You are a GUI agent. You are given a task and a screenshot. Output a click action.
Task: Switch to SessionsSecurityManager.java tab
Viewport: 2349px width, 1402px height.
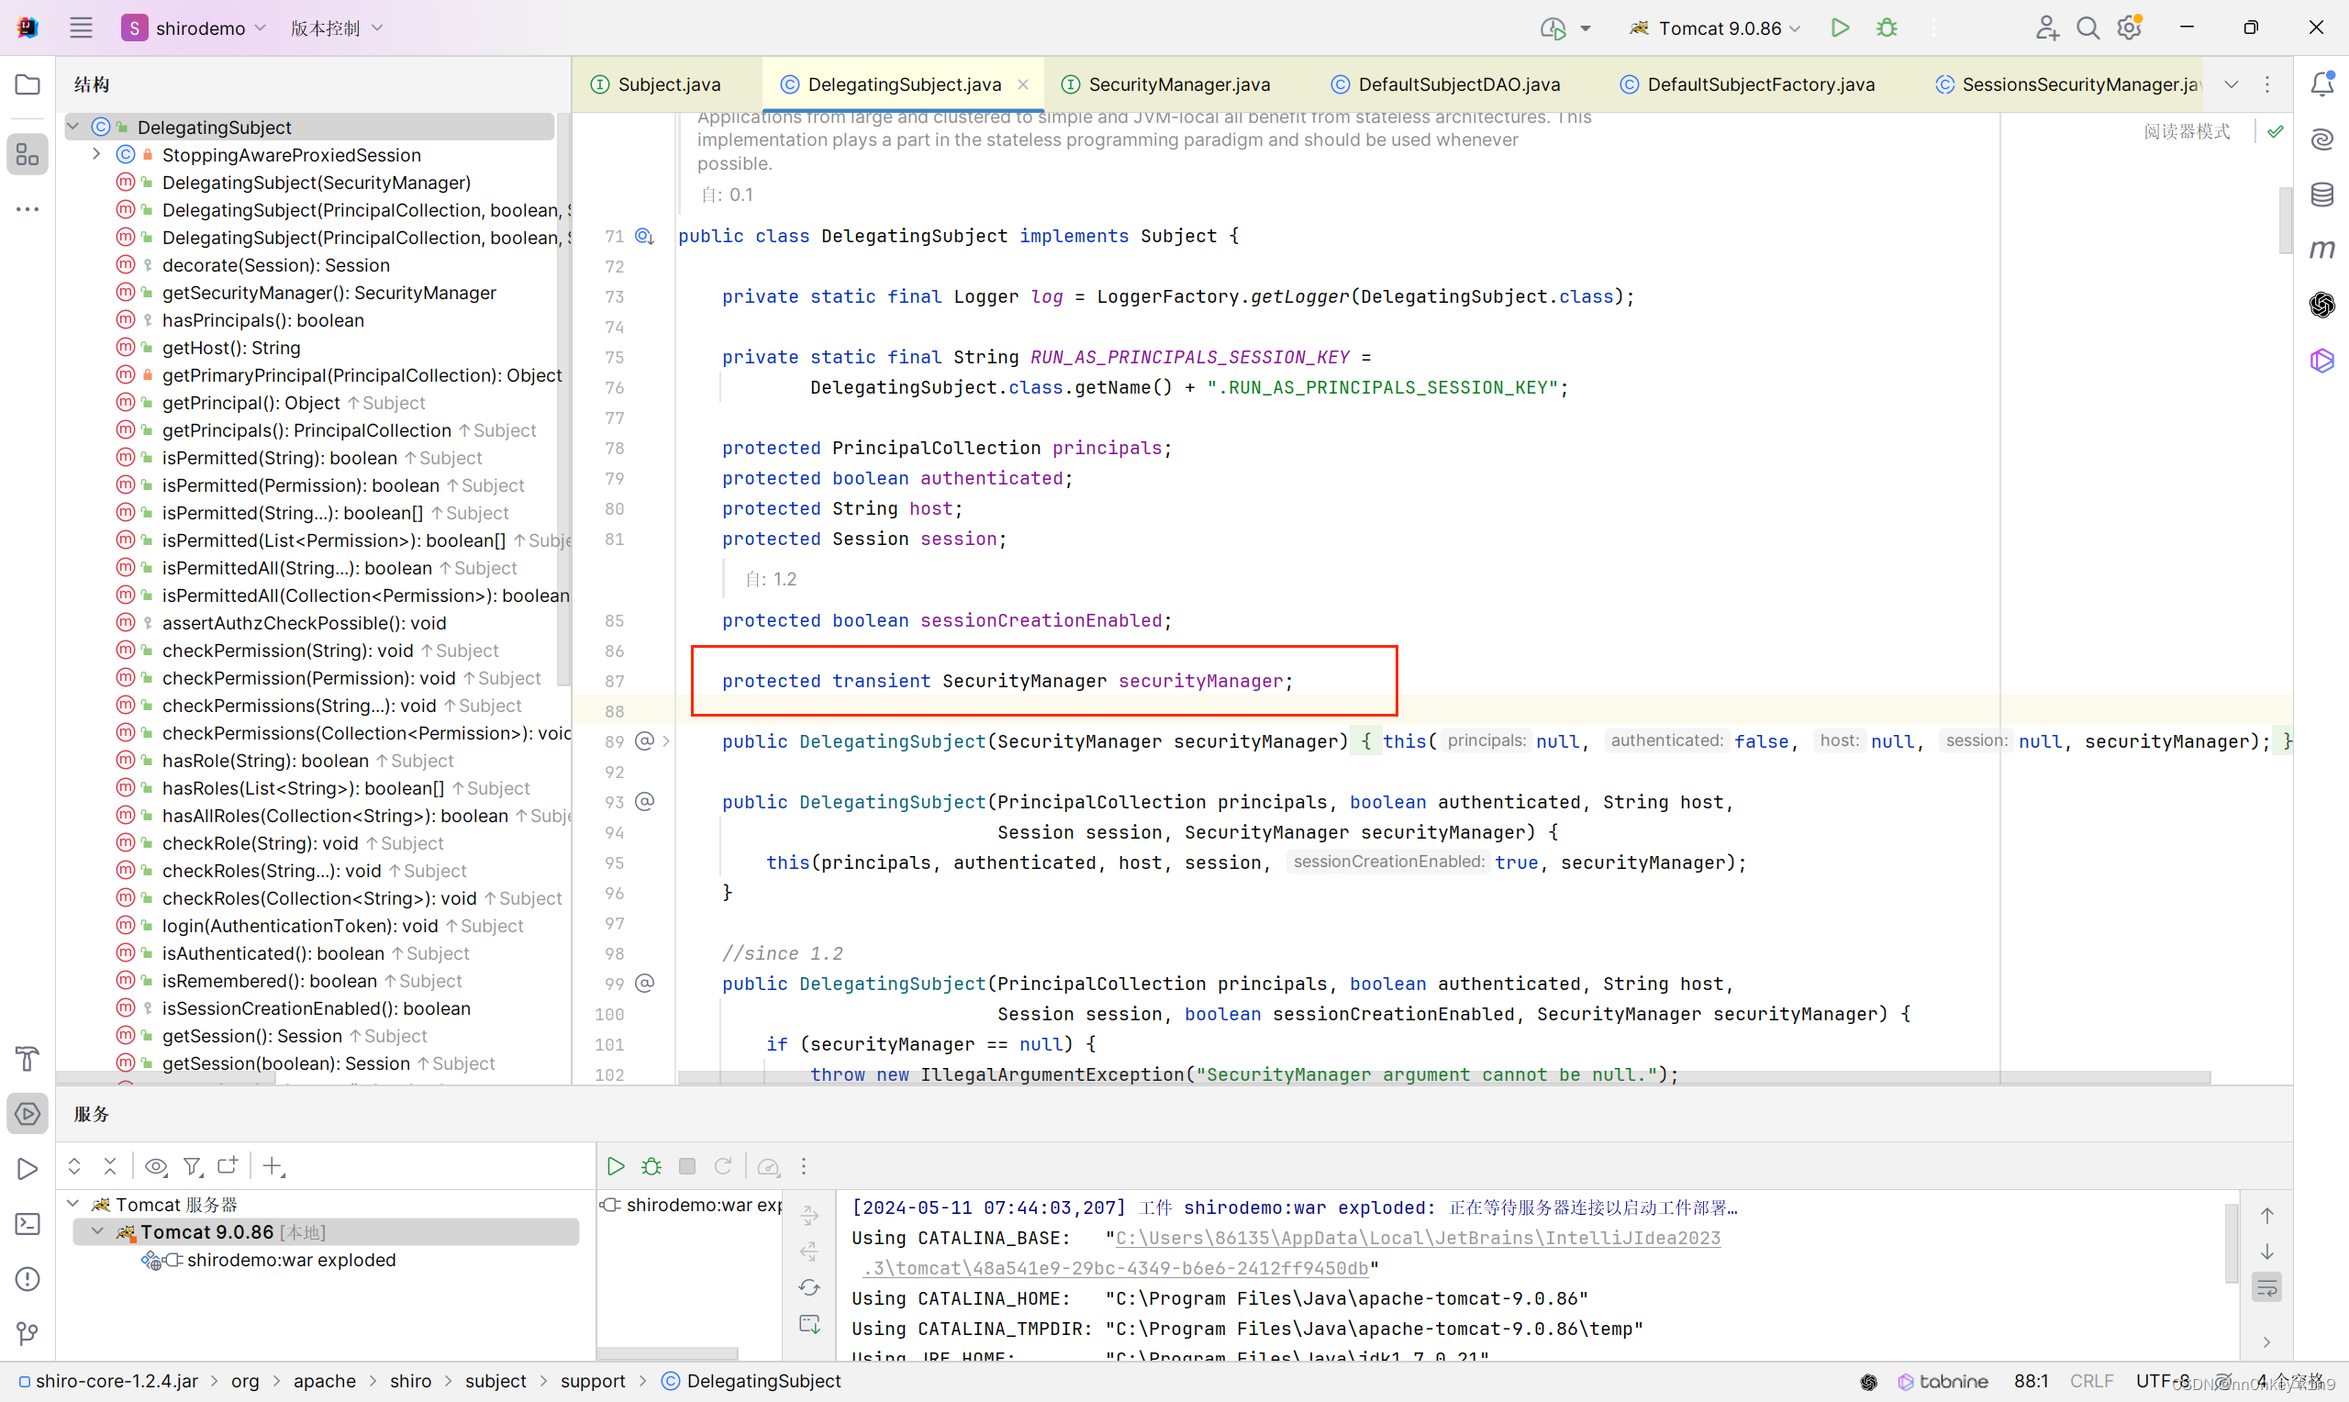coord(2068,84)
